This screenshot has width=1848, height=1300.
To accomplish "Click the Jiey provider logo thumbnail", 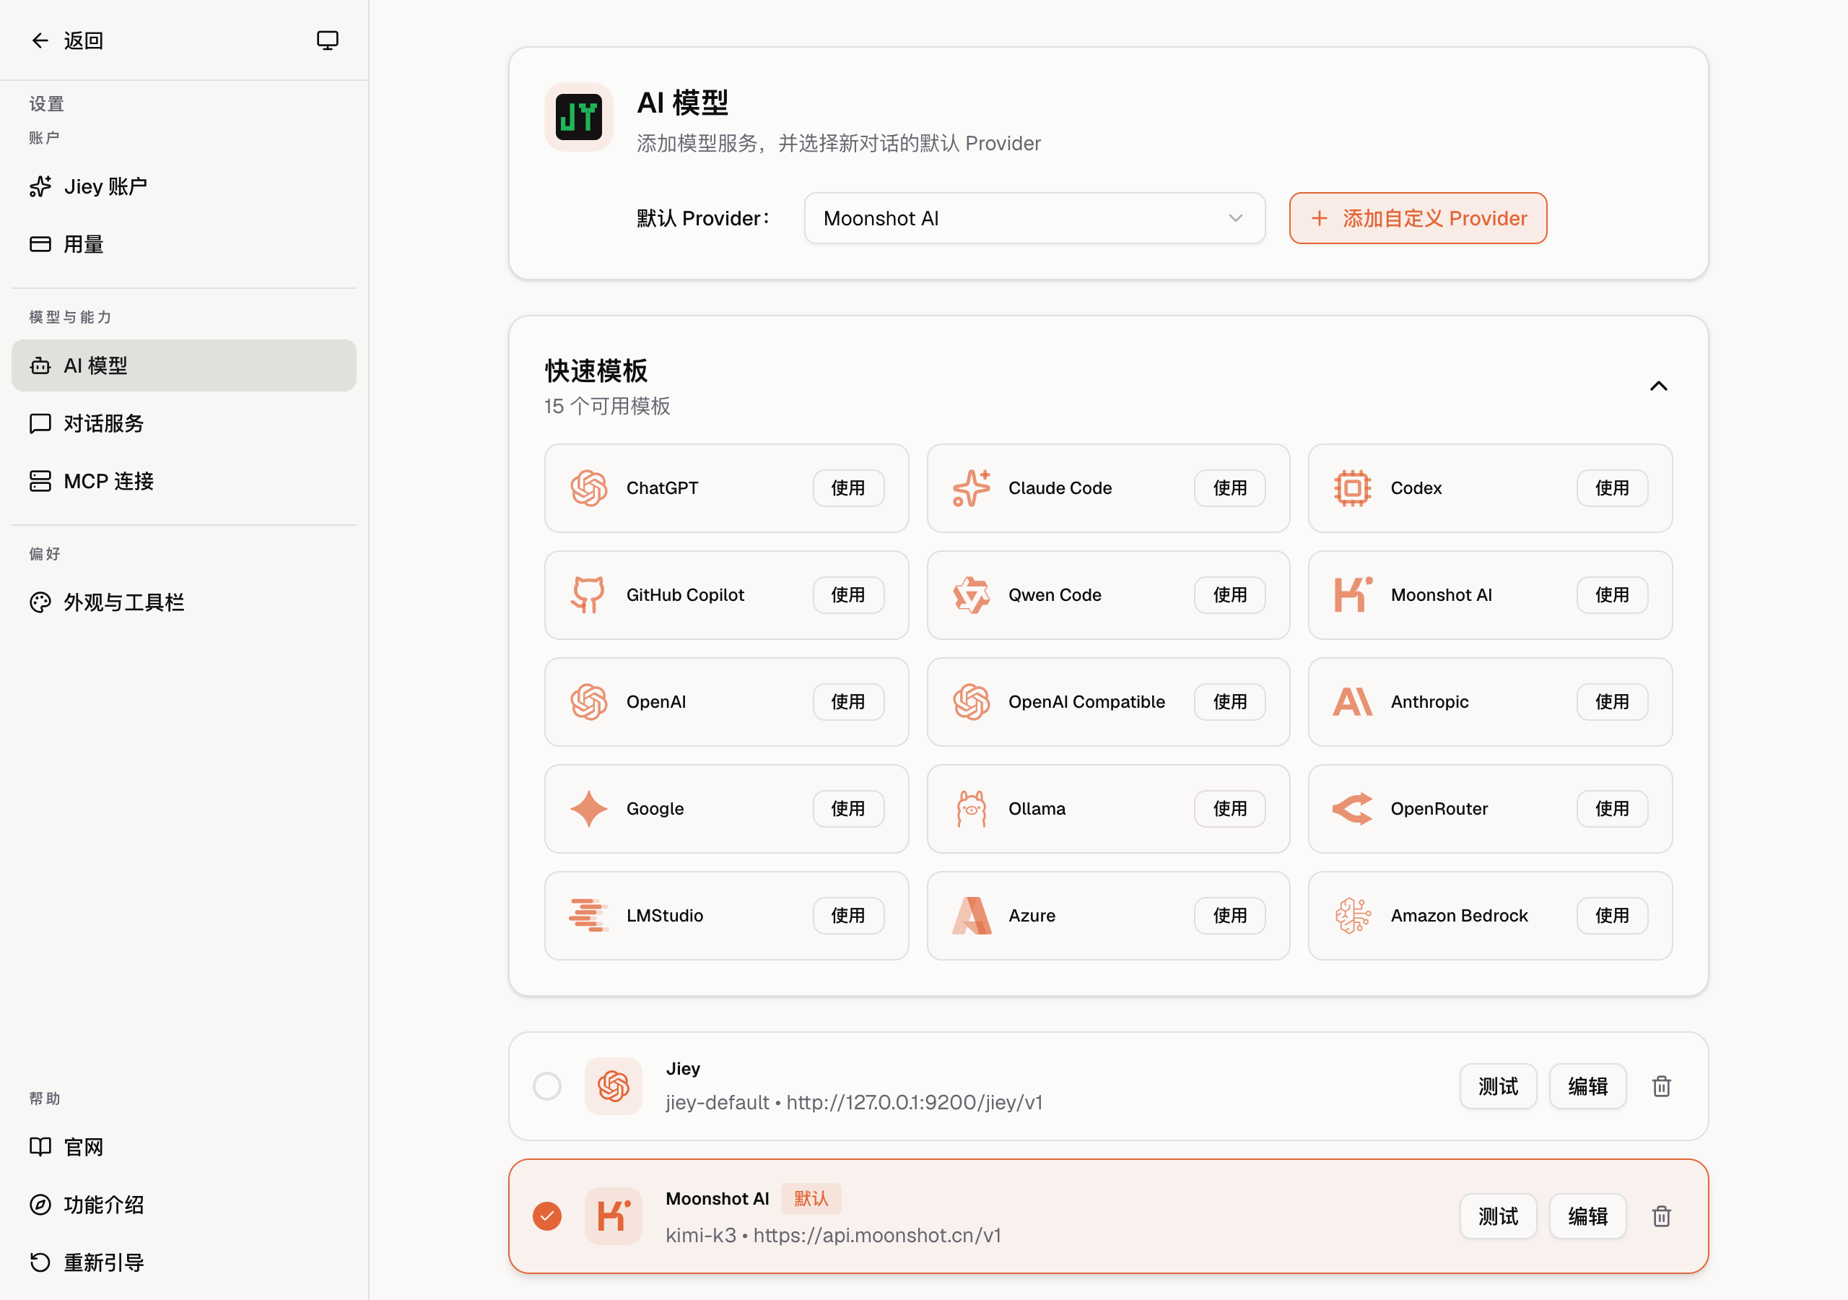I will pyautogui.click(x=614, y=1086).
